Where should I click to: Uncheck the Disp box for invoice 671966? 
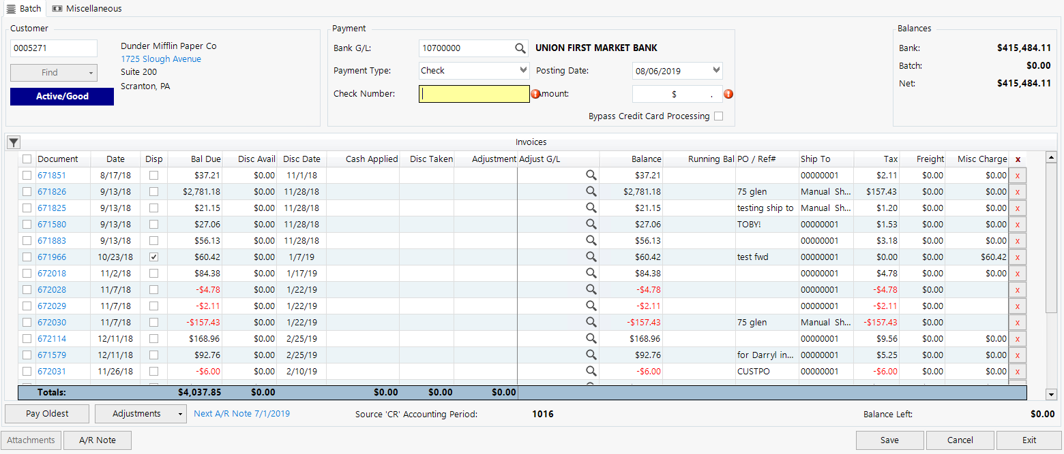[154, 257]
